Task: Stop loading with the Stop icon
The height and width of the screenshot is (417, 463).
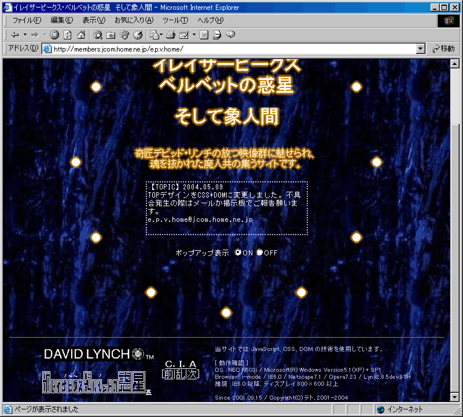Action: tap(54, 35)
